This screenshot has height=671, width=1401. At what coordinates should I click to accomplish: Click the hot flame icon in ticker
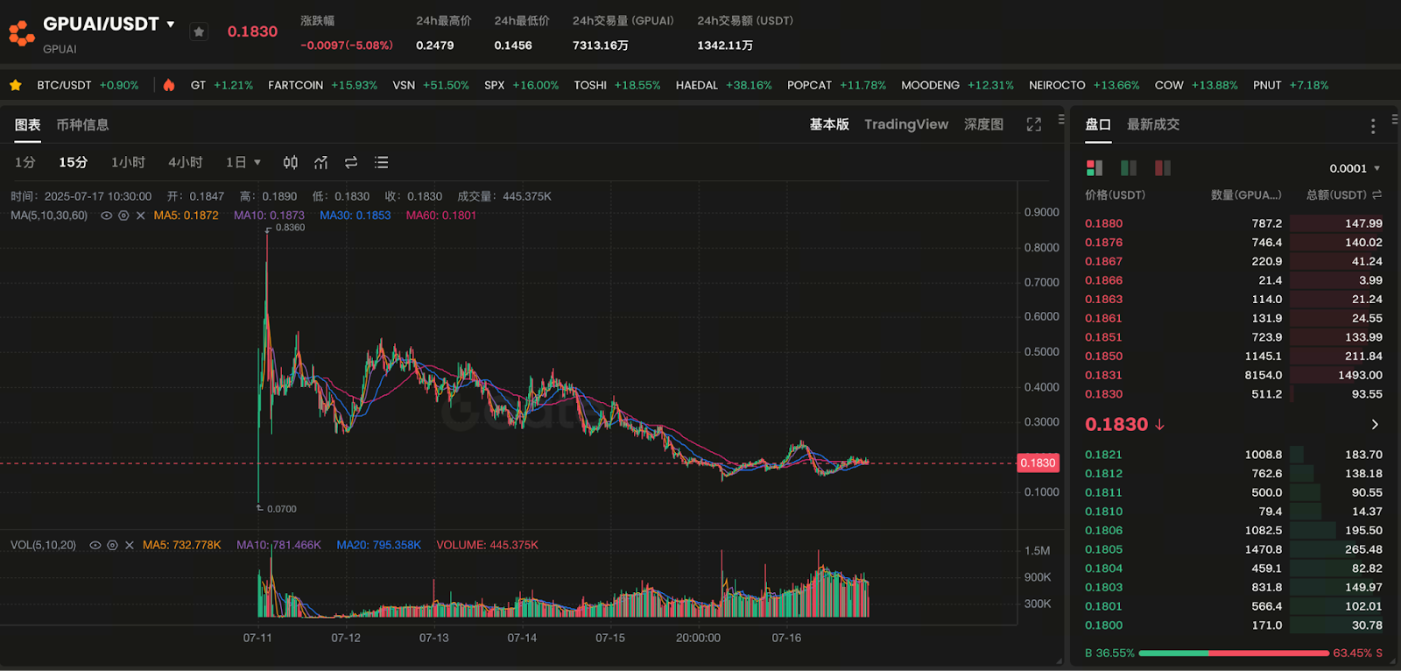point(169,85)
